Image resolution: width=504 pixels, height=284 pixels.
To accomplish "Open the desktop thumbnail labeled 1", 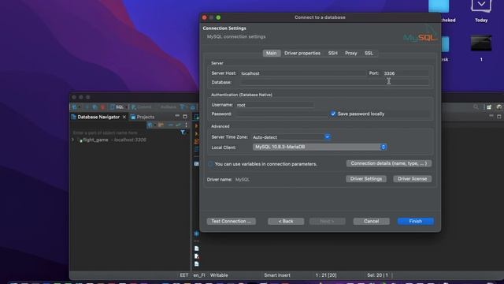I will click(x=481, y=48).
